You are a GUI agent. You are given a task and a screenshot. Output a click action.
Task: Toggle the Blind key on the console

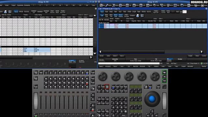(x=150, y=87)
